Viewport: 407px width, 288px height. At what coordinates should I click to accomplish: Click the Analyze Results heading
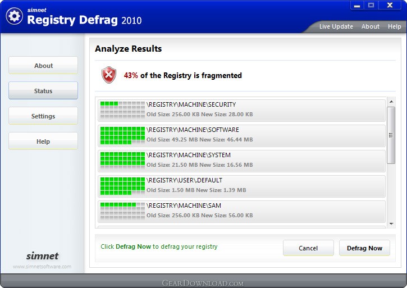point(128,49)
